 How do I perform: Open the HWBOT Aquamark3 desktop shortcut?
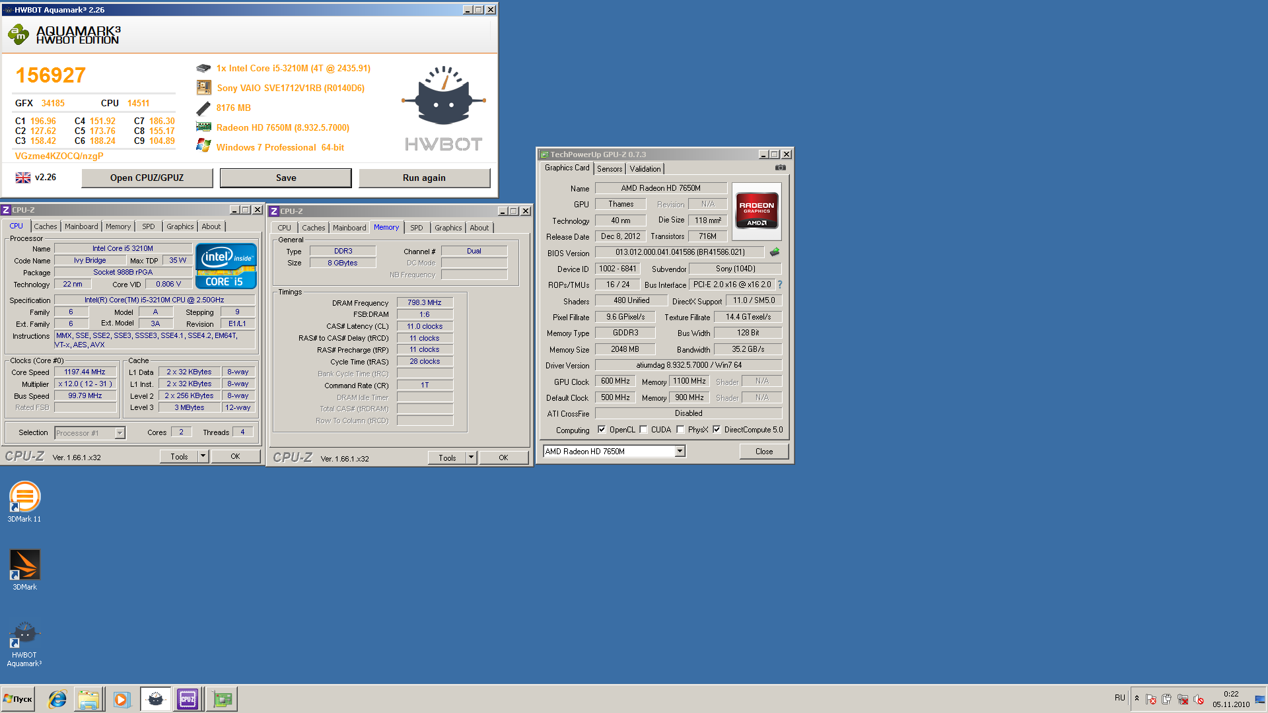point(24,645)
